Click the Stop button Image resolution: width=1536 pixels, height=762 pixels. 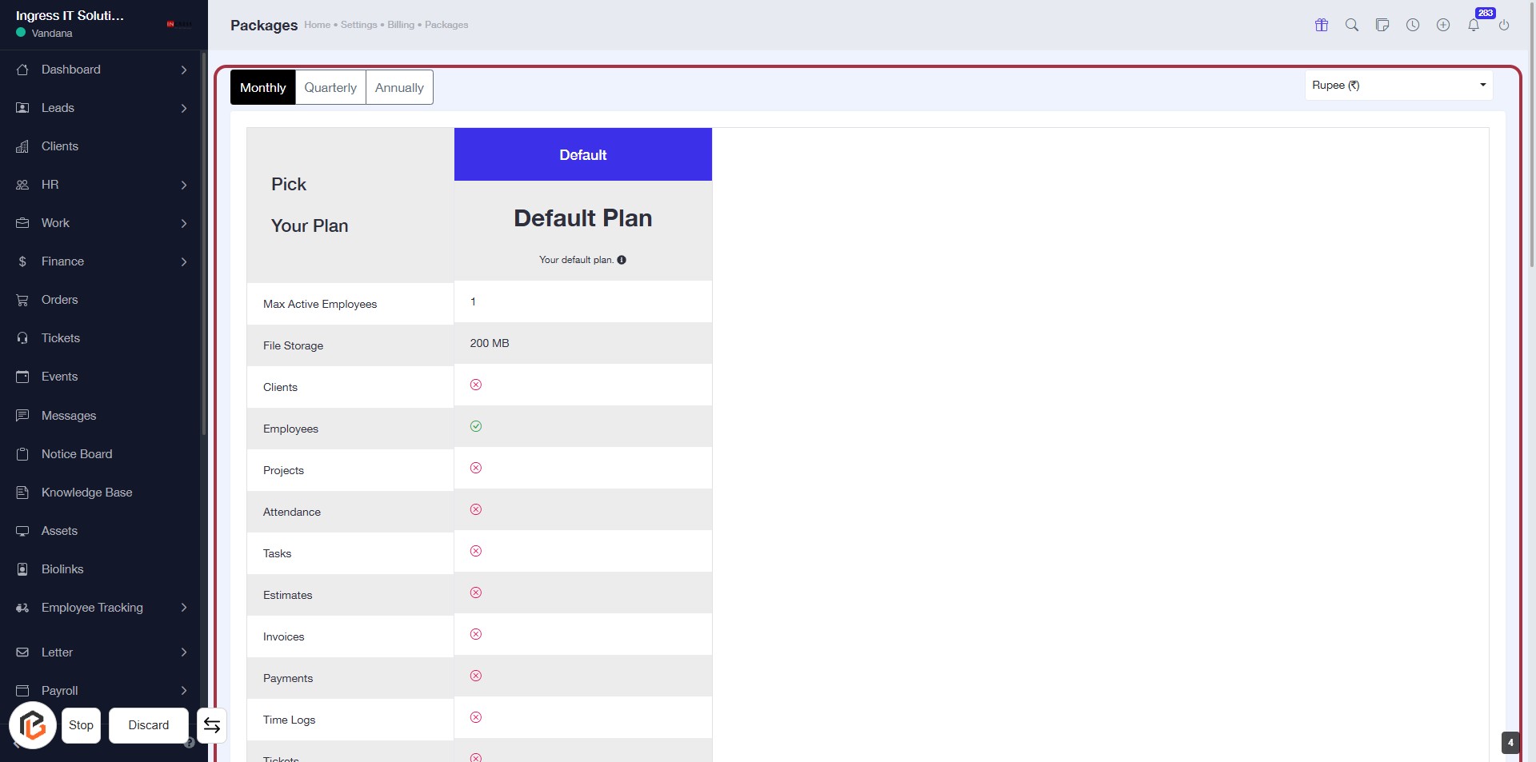coord(81,725)
